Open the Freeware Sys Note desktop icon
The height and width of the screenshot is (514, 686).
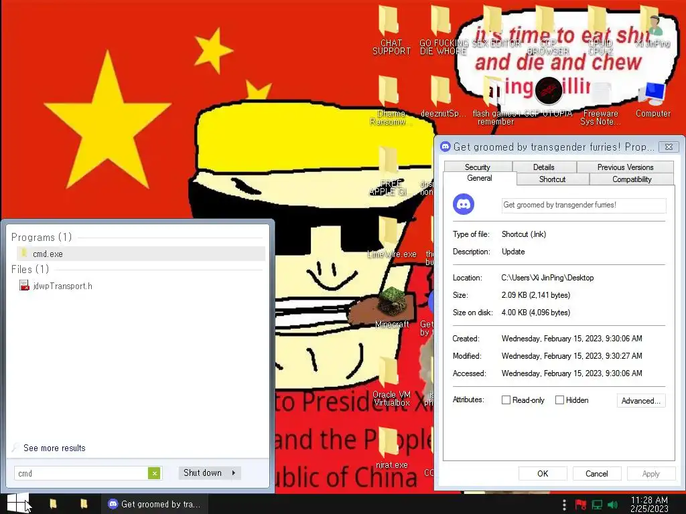(600, 102)
